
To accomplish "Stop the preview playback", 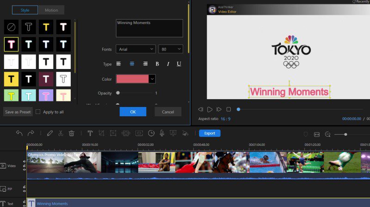I will 228,109.
